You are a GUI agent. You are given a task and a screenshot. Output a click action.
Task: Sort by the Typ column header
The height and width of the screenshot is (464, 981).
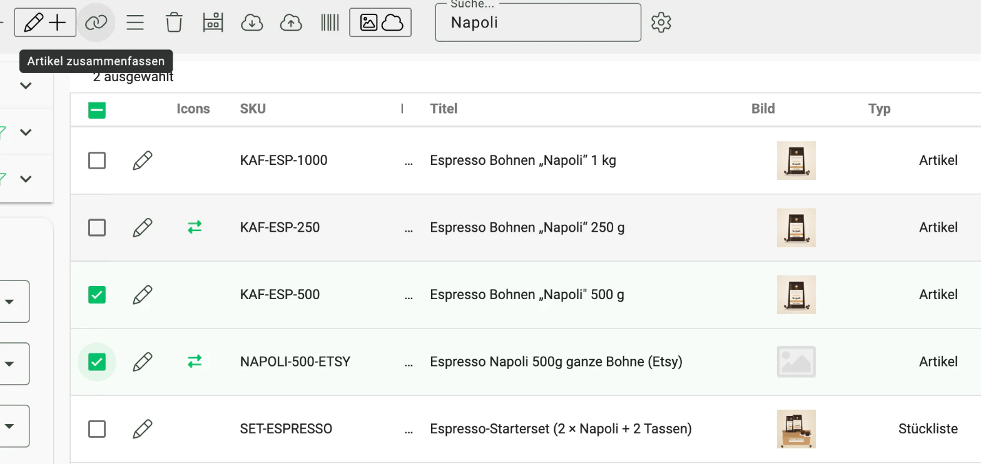[x=879, y=109]
